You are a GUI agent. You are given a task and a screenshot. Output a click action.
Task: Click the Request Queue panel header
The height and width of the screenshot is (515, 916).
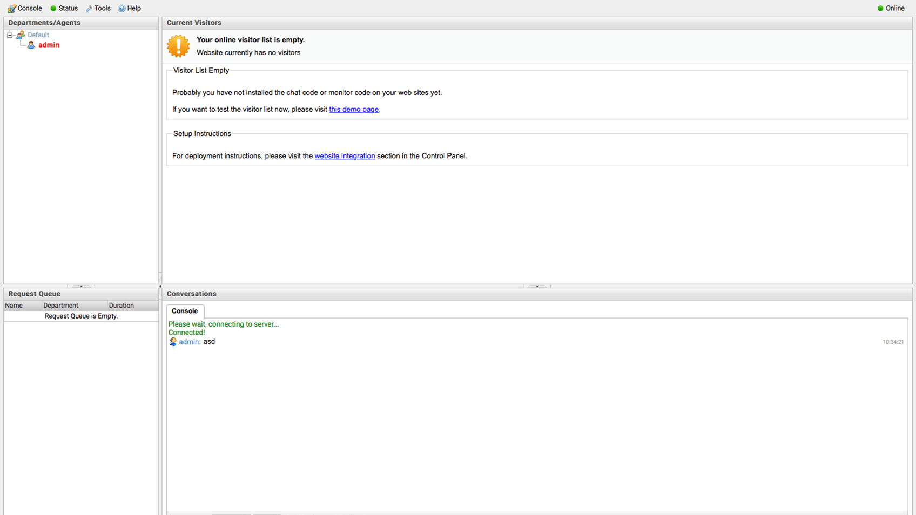coord(81,294)
